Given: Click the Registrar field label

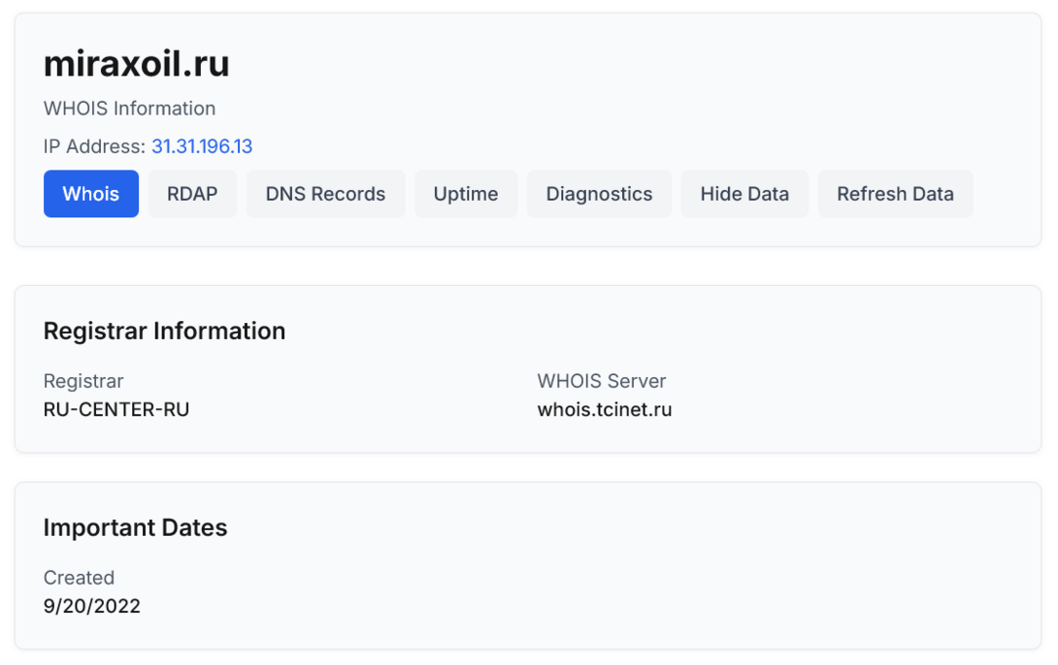Looking at the screenshot, I should coord(83,381).
